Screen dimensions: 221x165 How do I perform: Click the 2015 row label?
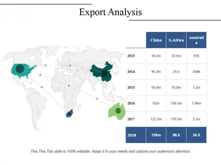tap(131, 88)
